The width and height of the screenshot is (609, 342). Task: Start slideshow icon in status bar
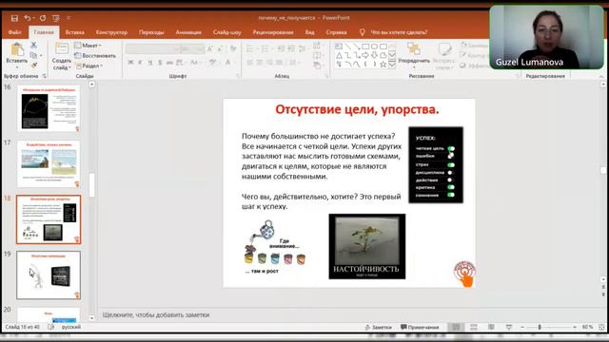point(509,327)
